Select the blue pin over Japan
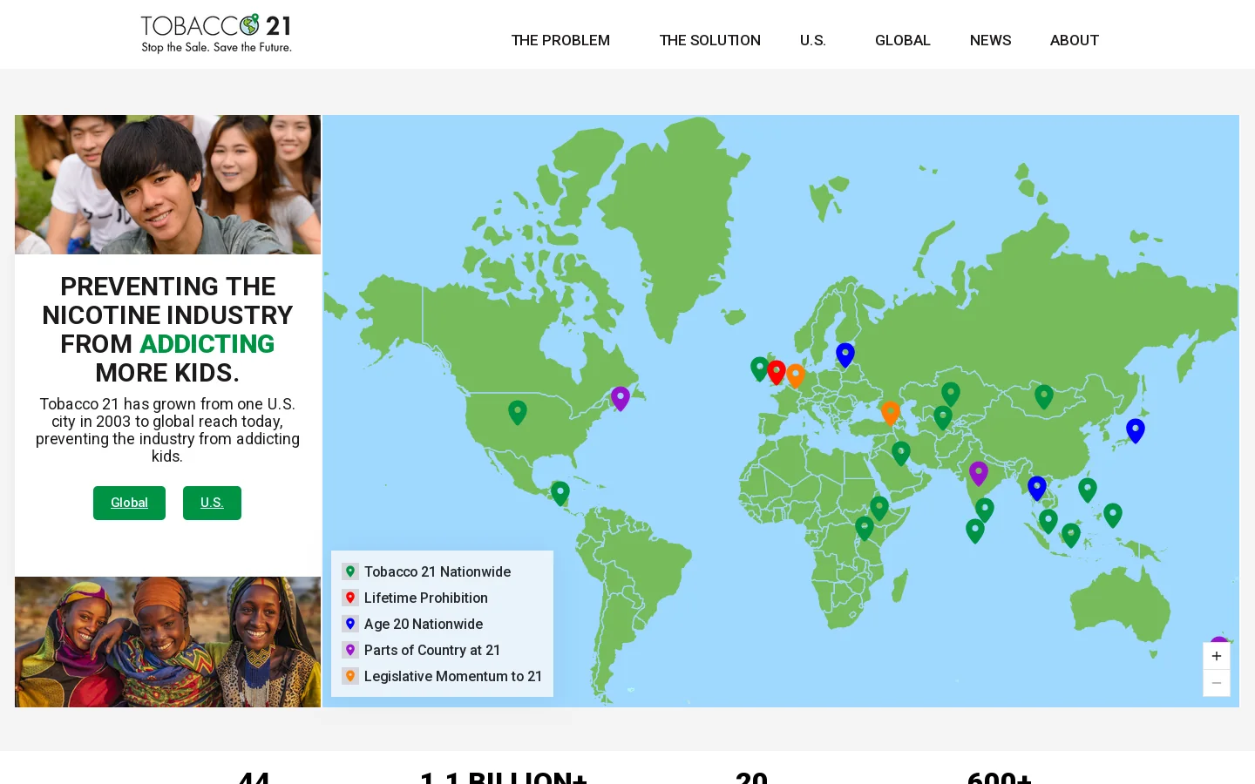1255x784 pixels. (x=1136, y=430)
